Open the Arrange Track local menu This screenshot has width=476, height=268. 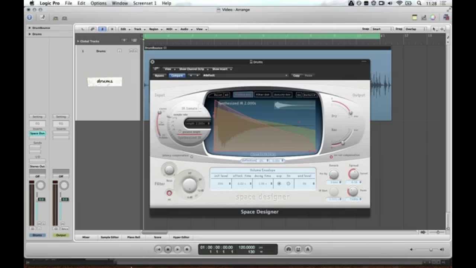(139, 29)
